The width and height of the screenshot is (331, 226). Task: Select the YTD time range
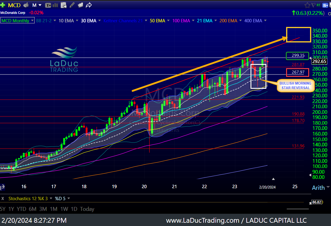tap(21, 209)
